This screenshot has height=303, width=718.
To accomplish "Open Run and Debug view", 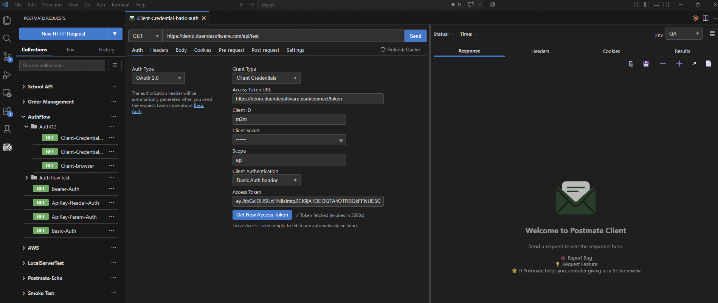I will 7,75.
